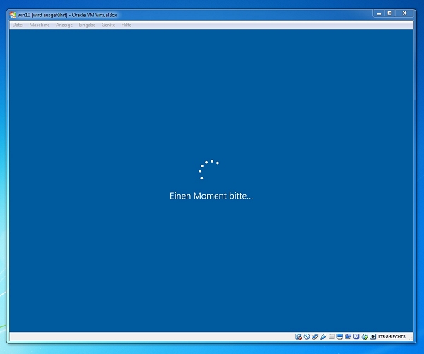Click the window resize grip corner
The image size is (424, 354).
(411, 338)
